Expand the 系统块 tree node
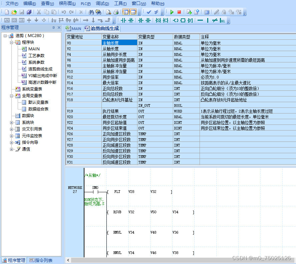This screenshot has height=264, width=296. (x=12, y=122)
